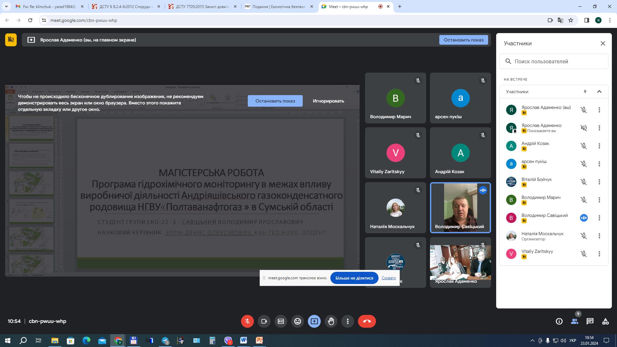This screenshot has height=347, width=617.
Task: Open the emoji reactions panel
Action: [297, 321]
